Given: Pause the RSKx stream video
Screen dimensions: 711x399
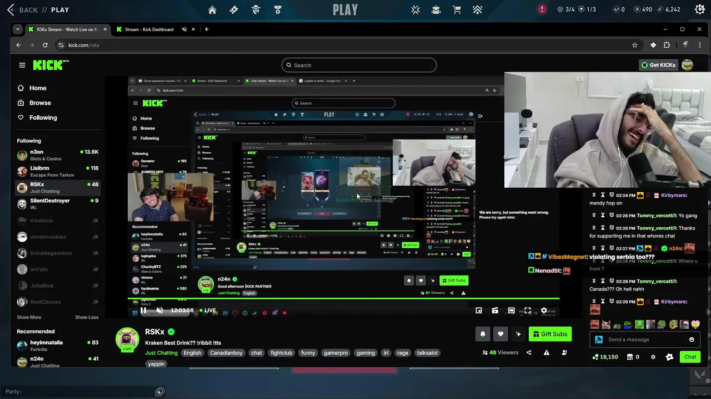Looking at the screenshot, I should point(143,310).
